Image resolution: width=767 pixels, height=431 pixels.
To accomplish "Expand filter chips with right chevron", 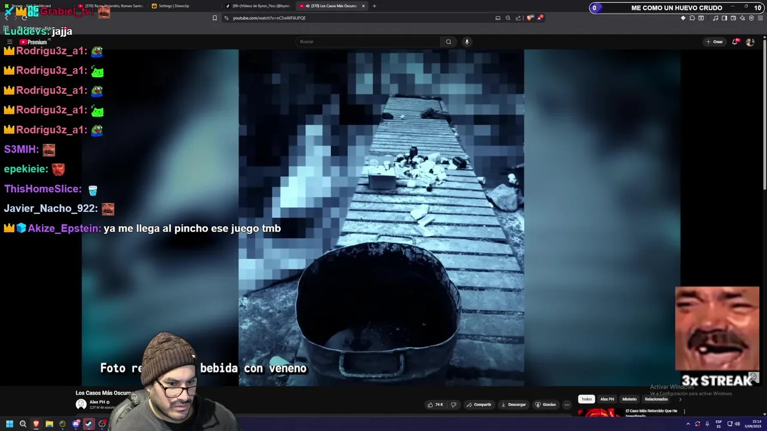I will (x=680, y=399).
